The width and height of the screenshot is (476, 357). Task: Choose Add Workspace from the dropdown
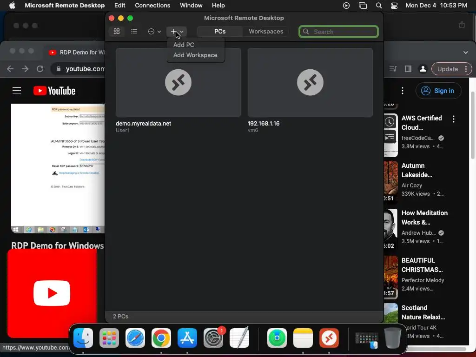pyautogui.click(x=195, y=55)
